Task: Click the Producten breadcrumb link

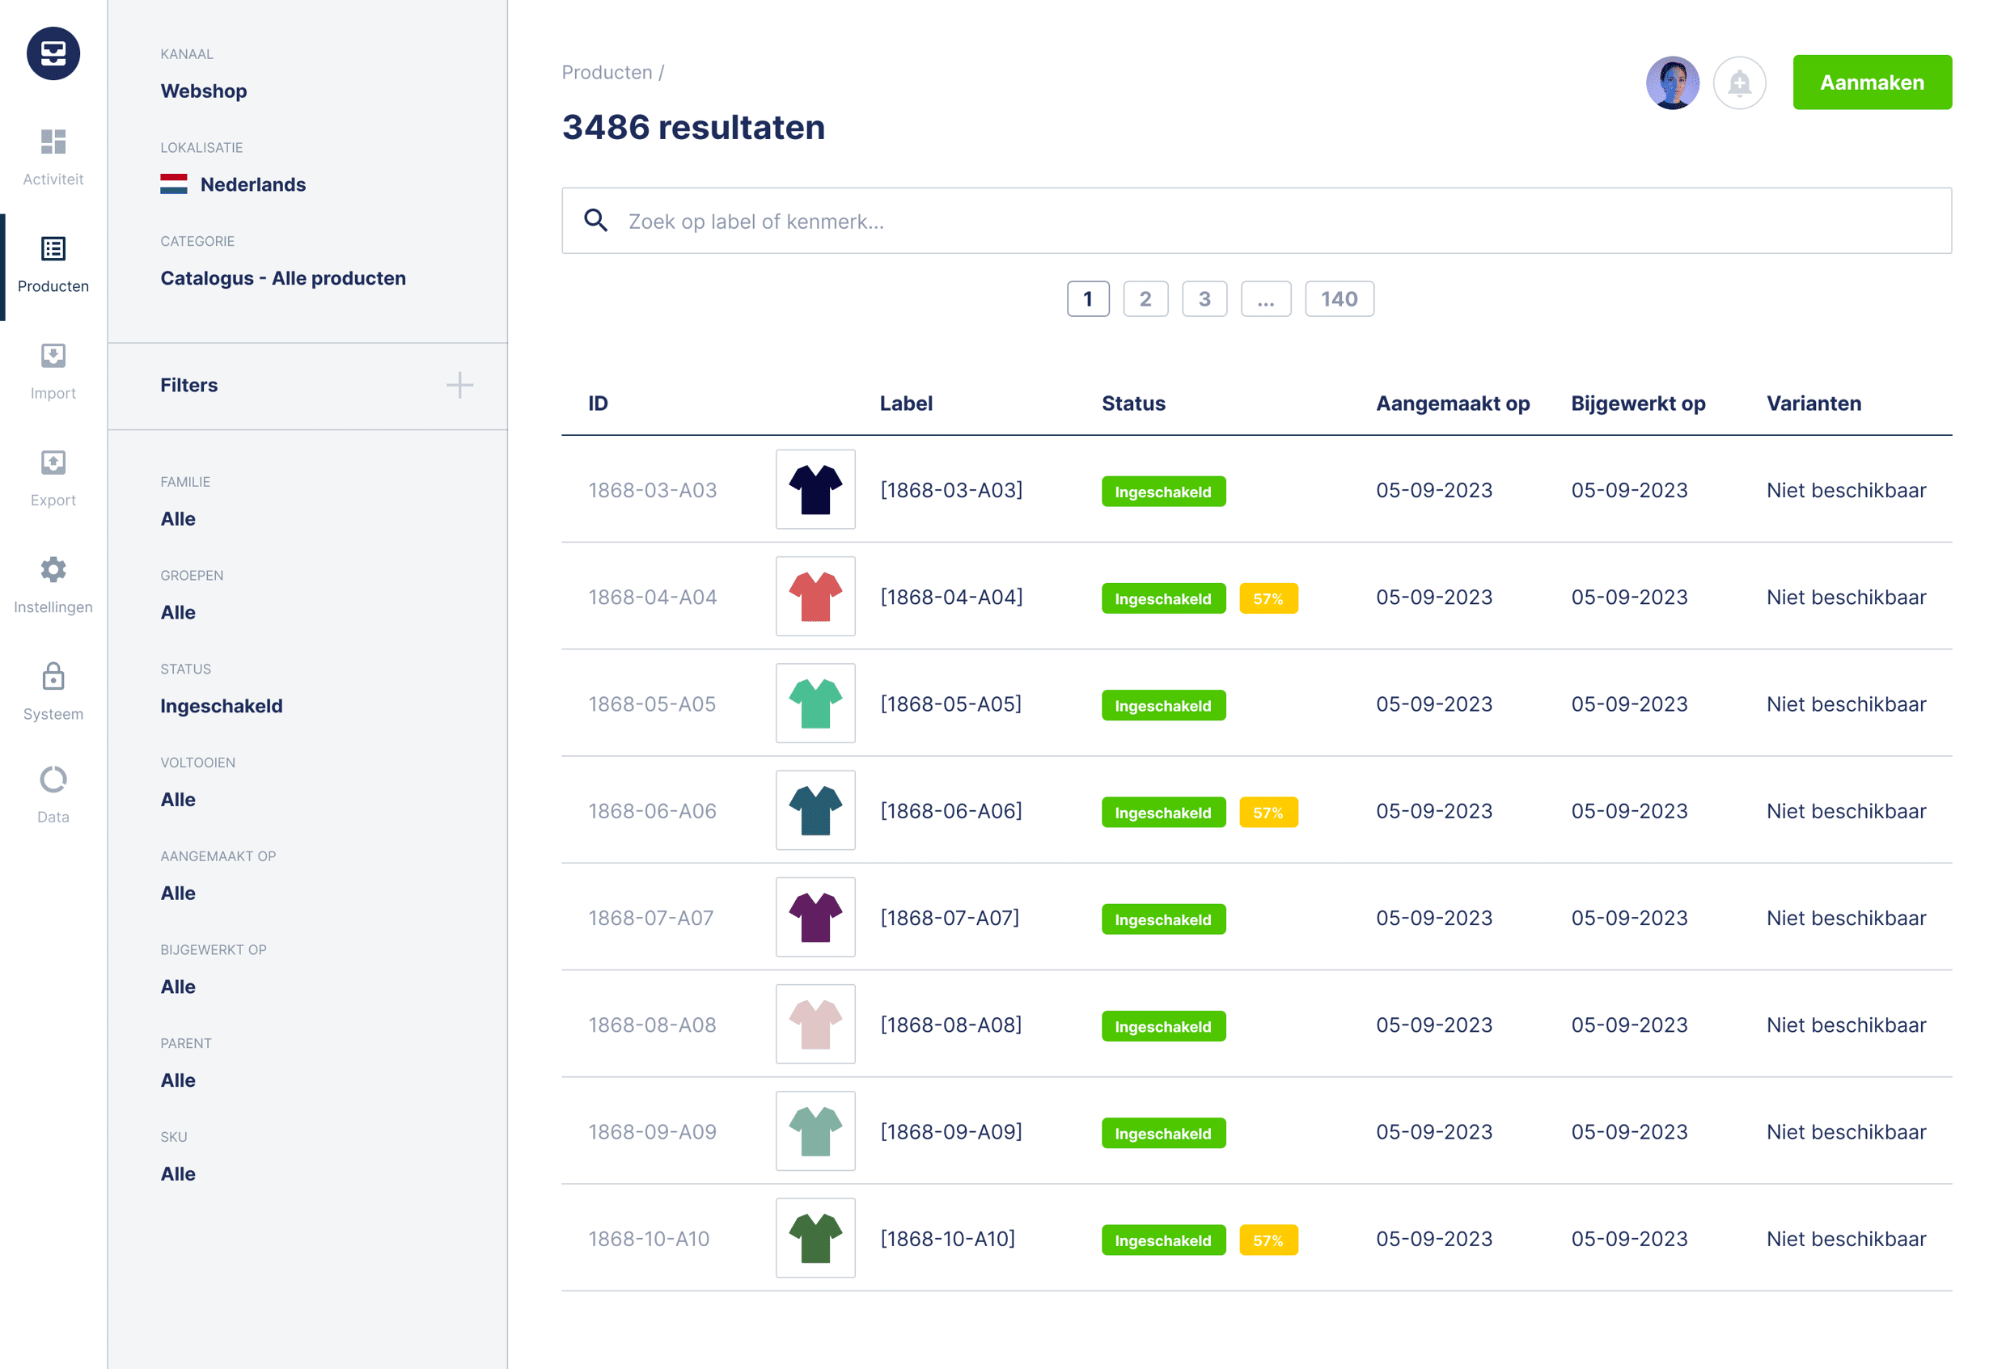Action: click(x=606, y=73)
